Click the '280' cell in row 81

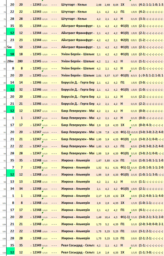21,61
